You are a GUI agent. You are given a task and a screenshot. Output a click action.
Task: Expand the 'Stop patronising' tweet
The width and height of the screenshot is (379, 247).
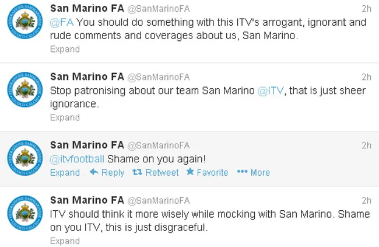coord(65,117)
